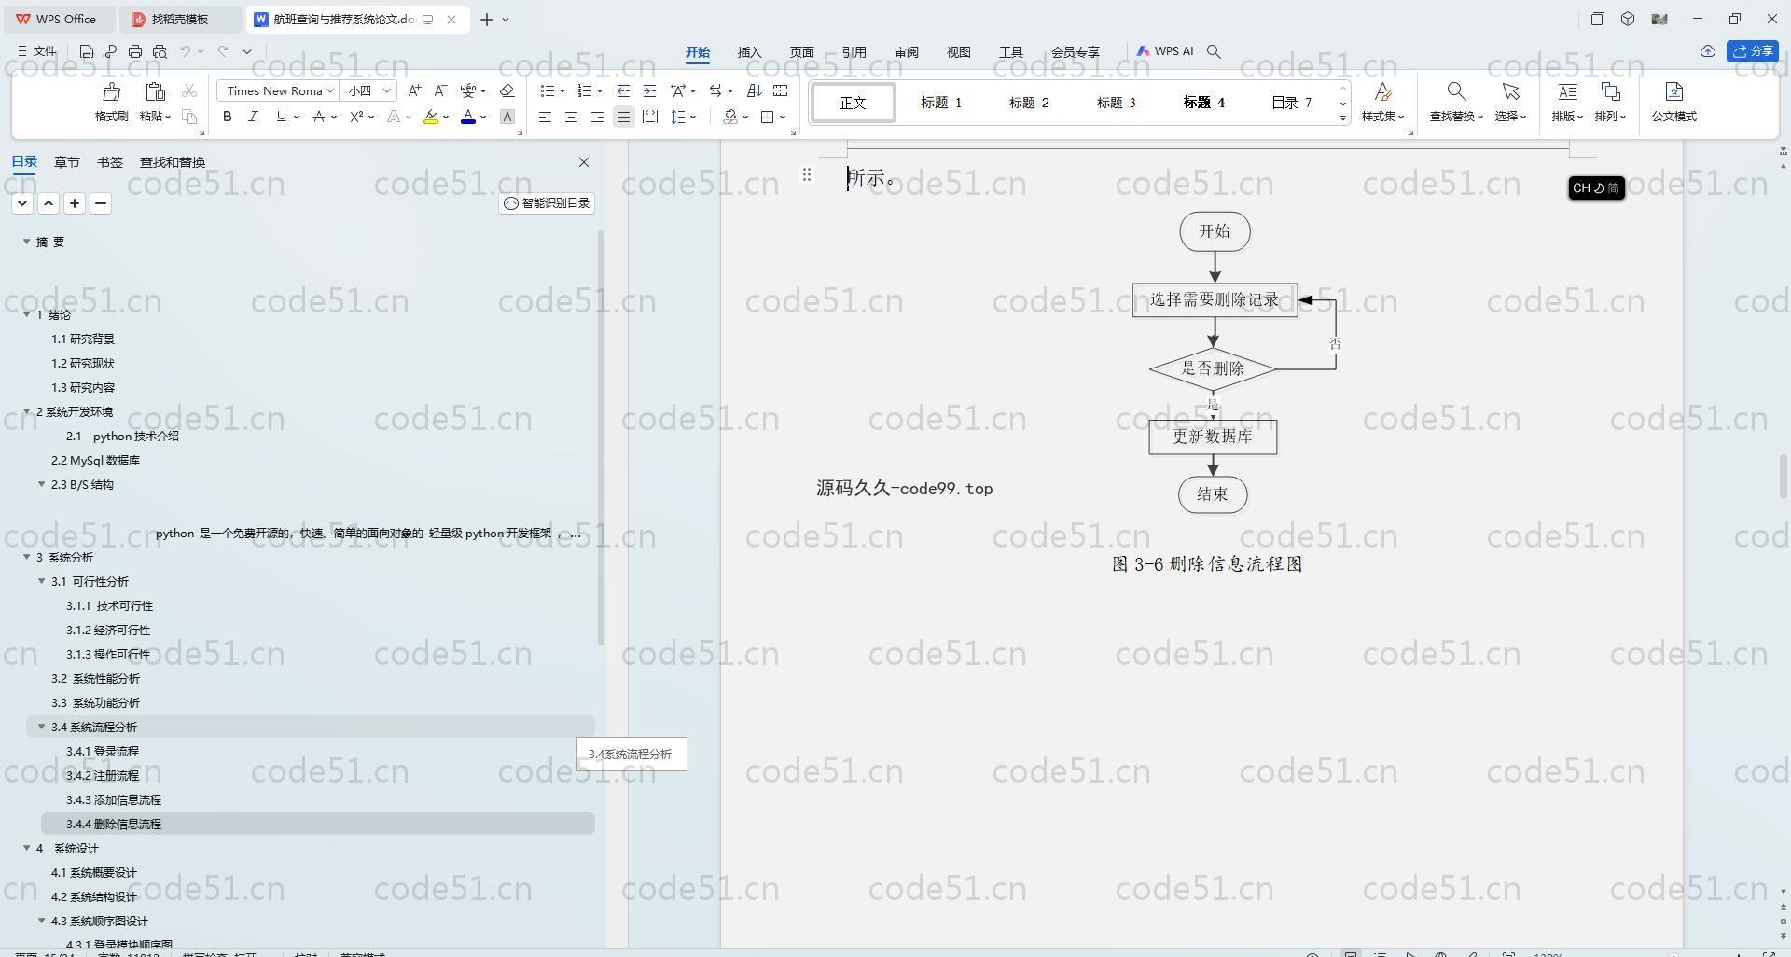Click the Format Painter (格式刷) icon
The width and height of the screenshot is (1791, 957).
pos(111,91)
